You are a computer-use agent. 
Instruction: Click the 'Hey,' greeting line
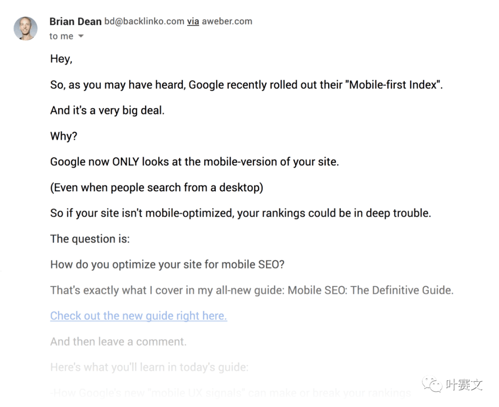(61, 59)
